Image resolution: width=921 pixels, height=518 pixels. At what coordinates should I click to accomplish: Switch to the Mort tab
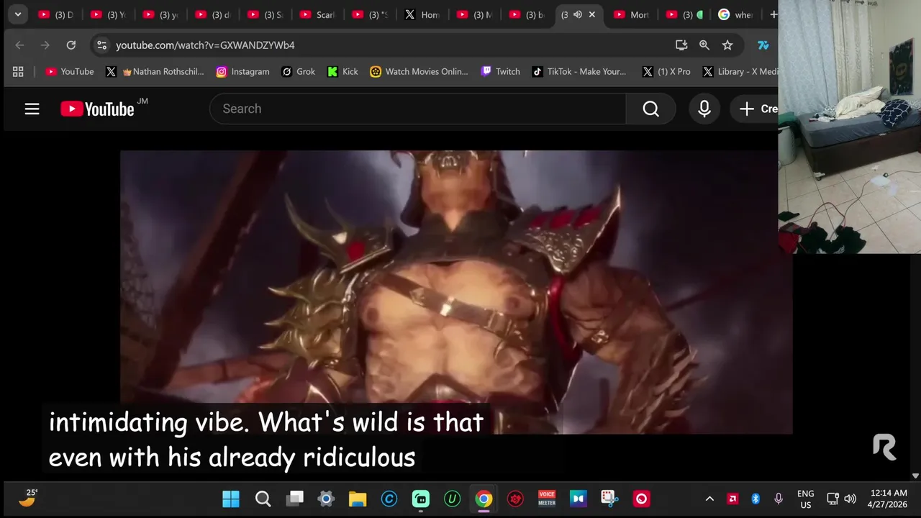tap(631, 14)
